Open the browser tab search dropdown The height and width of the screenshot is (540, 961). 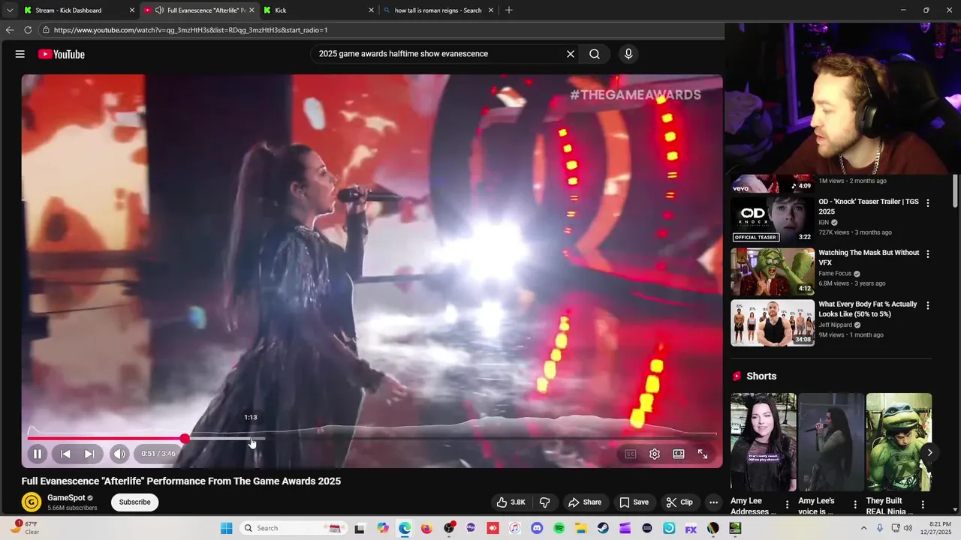(10, 10)
